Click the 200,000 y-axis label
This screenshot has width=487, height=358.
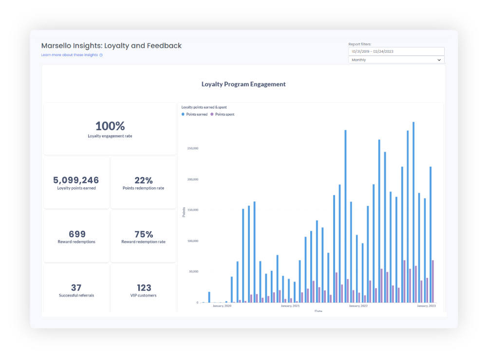coord(192,179)
